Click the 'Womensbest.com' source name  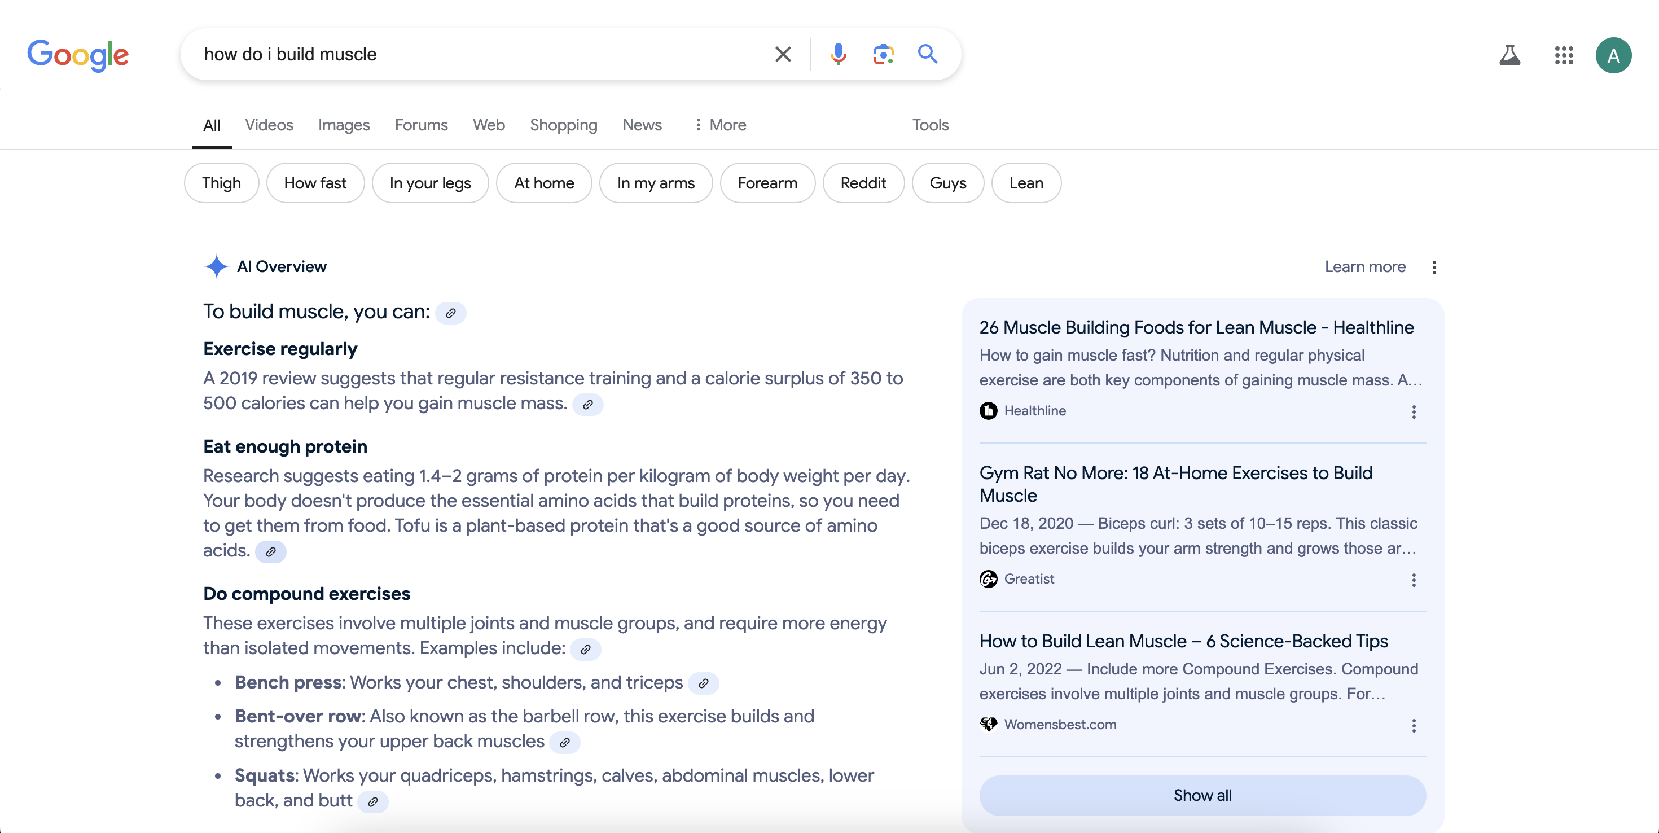1060,724
